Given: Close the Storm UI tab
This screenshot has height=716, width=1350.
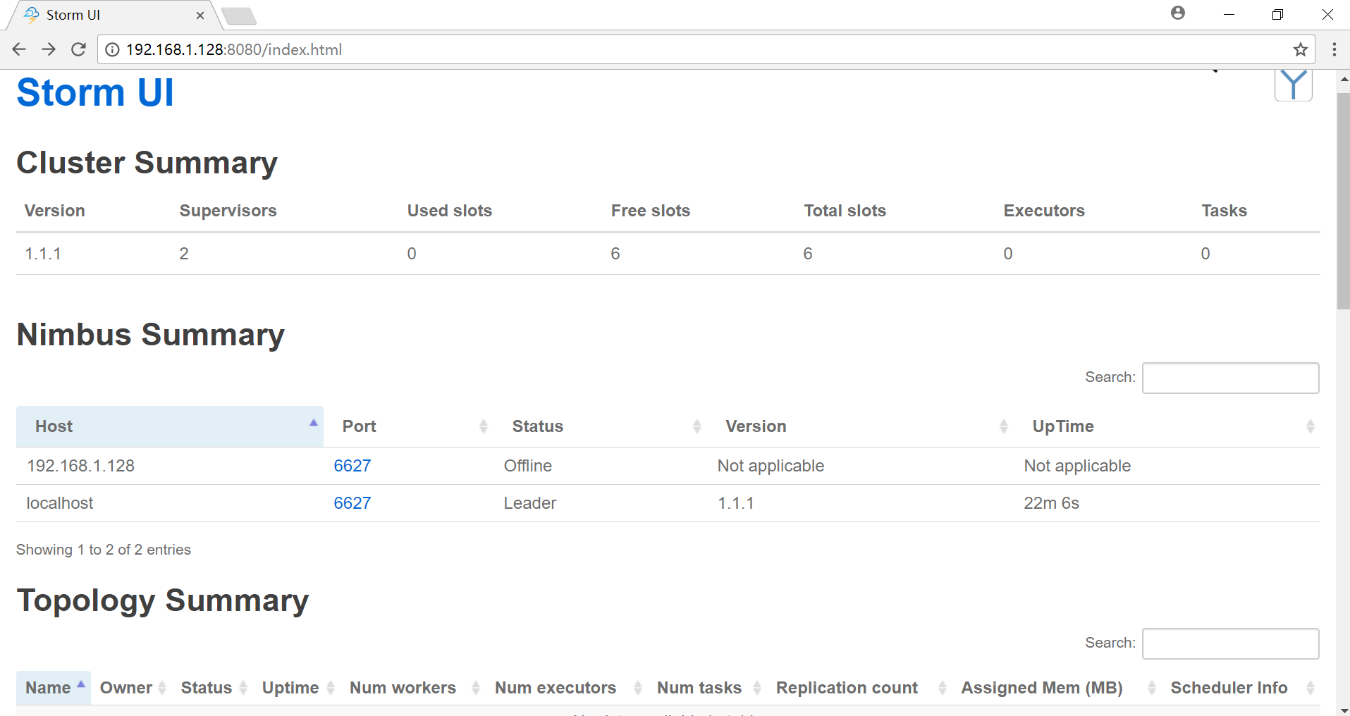Looking at the screenshot, I should coord(200,15).
